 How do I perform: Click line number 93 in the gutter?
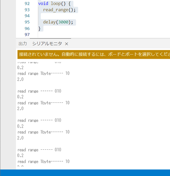27,10
